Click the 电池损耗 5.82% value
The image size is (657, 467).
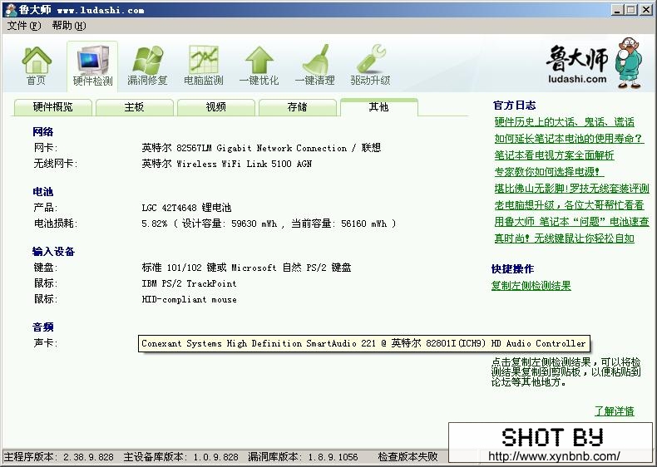point(268,224)
